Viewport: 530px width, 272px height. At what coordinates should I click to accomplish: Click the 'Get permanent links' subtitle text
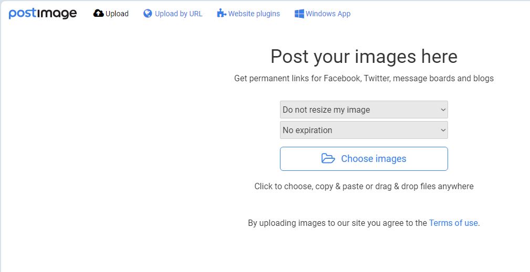363,79
